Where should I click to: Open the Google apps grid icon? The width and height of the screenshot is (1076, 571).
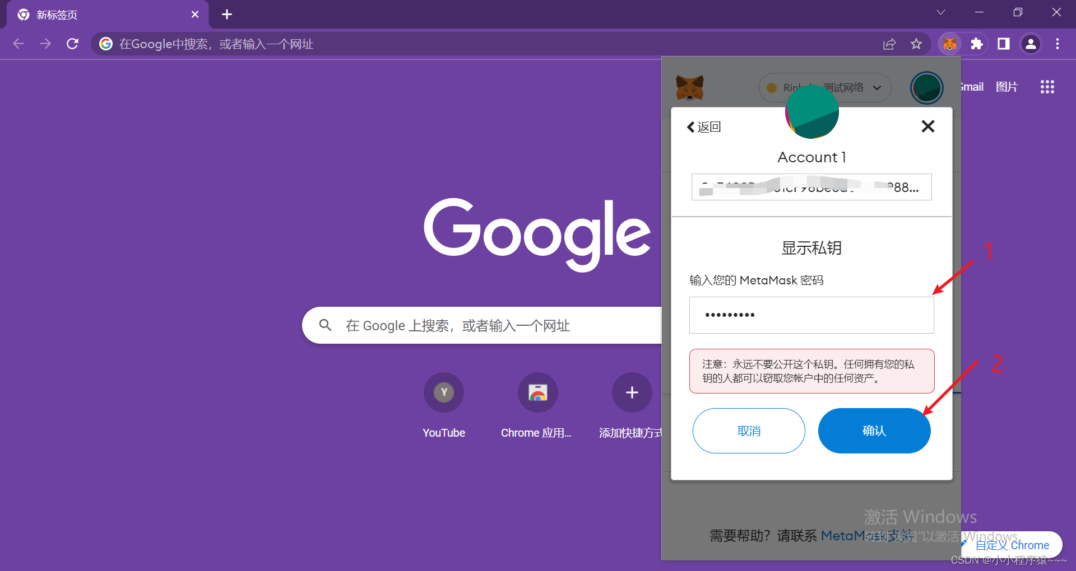(1047, 87)
